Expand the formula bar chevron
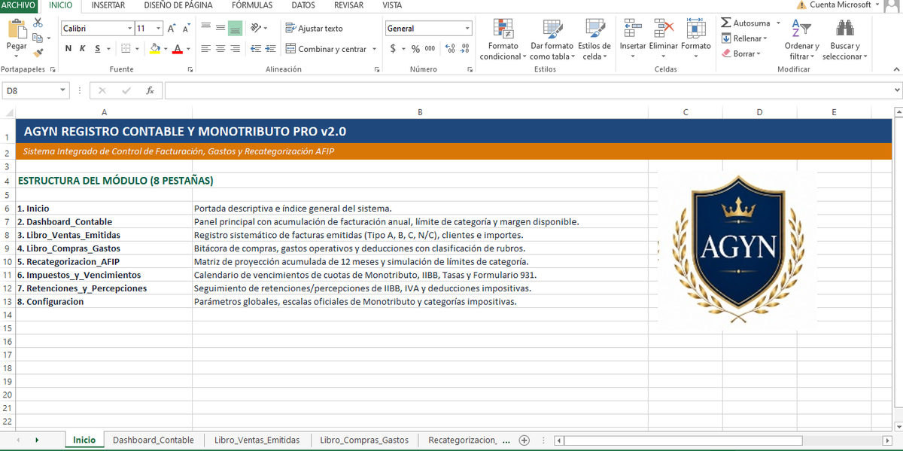 click(896, 90)
